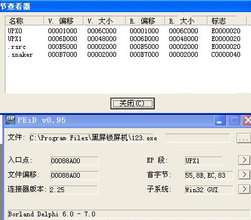
Task: Click the 连接器版本 linker version field
Action: coord(74,190)
